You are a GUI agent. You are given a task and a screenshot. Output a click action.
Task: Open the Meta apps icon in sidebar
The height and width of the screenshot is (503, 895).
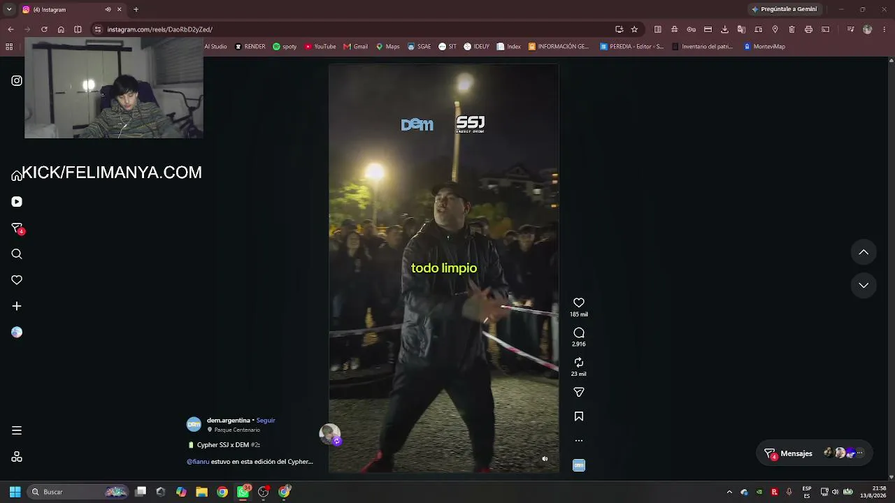click(17, 457)
